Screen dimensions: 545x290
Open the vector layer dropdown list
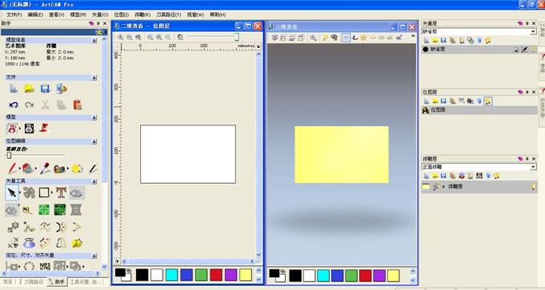(x=533, y=32)
